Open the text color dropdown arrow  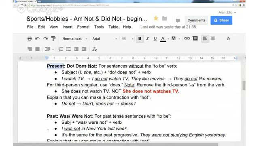(x=168, y=39)
